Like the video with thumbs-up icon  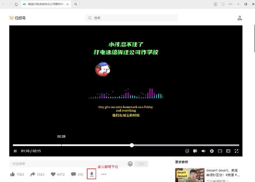click(13, 174)
